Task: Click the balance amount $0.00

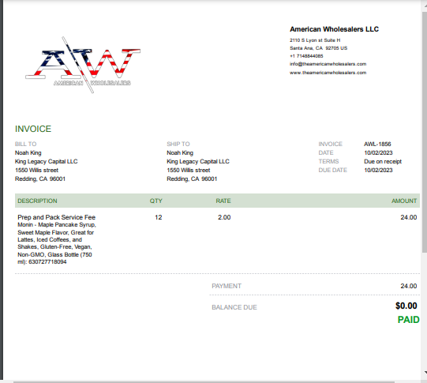Action: click(x=406, y=306)
